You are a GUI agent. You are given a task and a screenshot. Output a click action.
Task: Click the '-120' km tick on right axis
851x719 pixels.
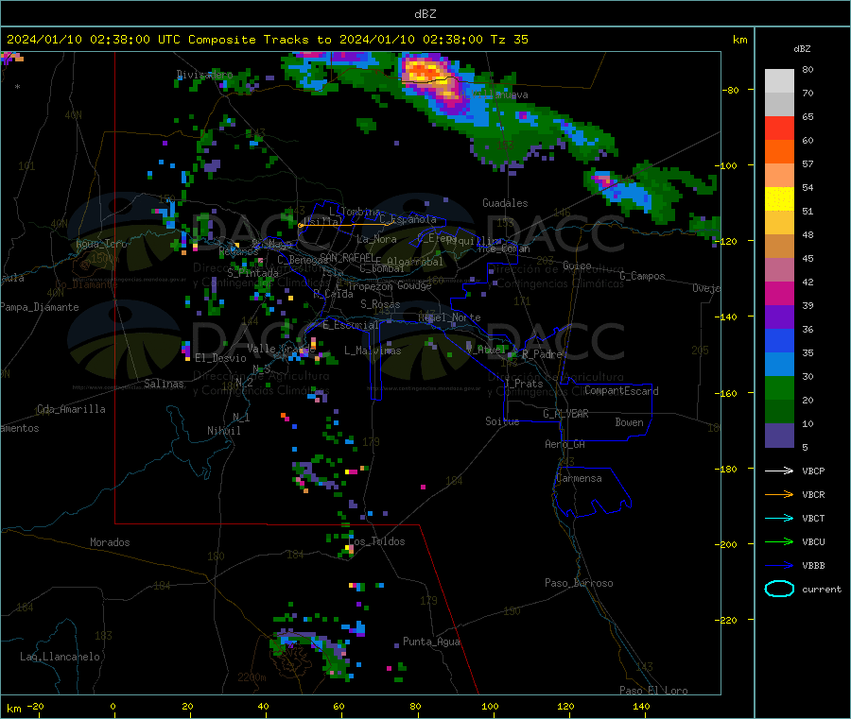coord(725,241)
